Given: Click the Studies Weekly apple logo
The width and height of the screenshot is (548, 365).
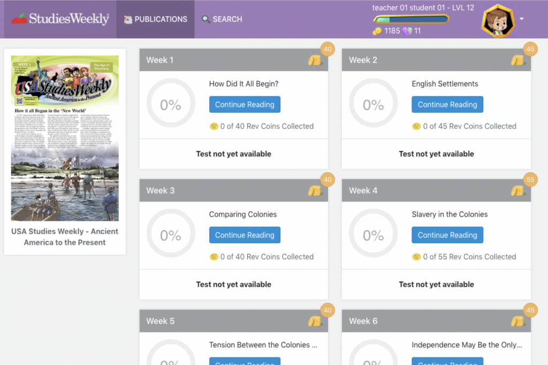Looking at the screenshot, I should coord(60,19).
